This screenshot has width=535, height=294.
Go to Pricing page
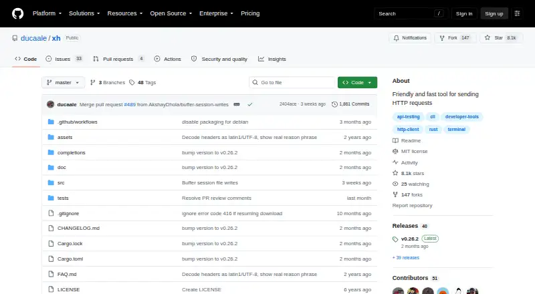click(x=250, y=13)
